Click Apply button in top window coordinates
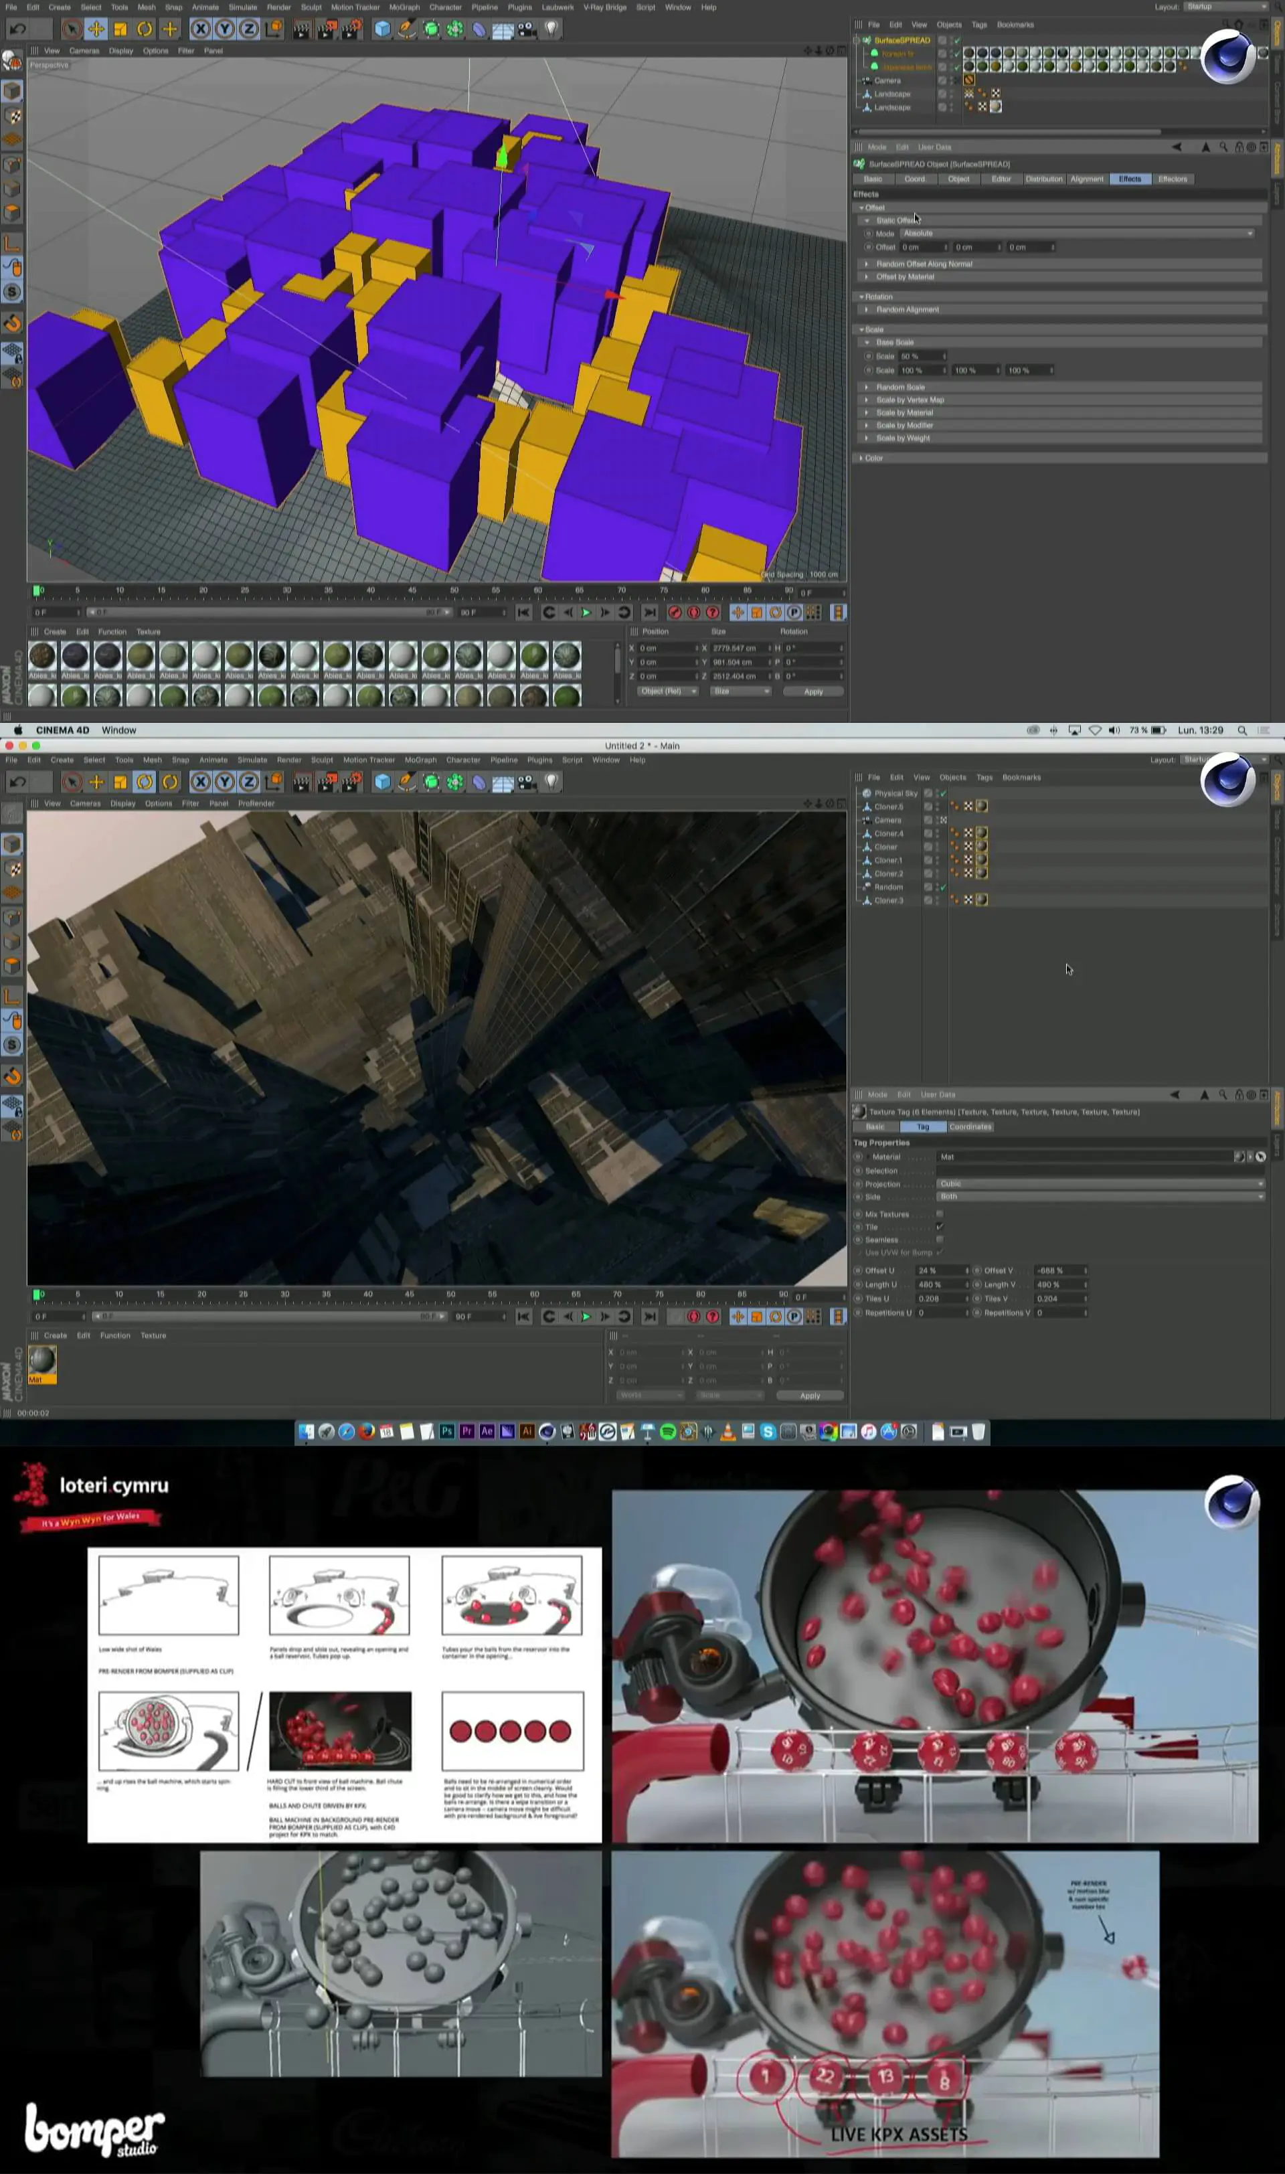 click(813, 692)
